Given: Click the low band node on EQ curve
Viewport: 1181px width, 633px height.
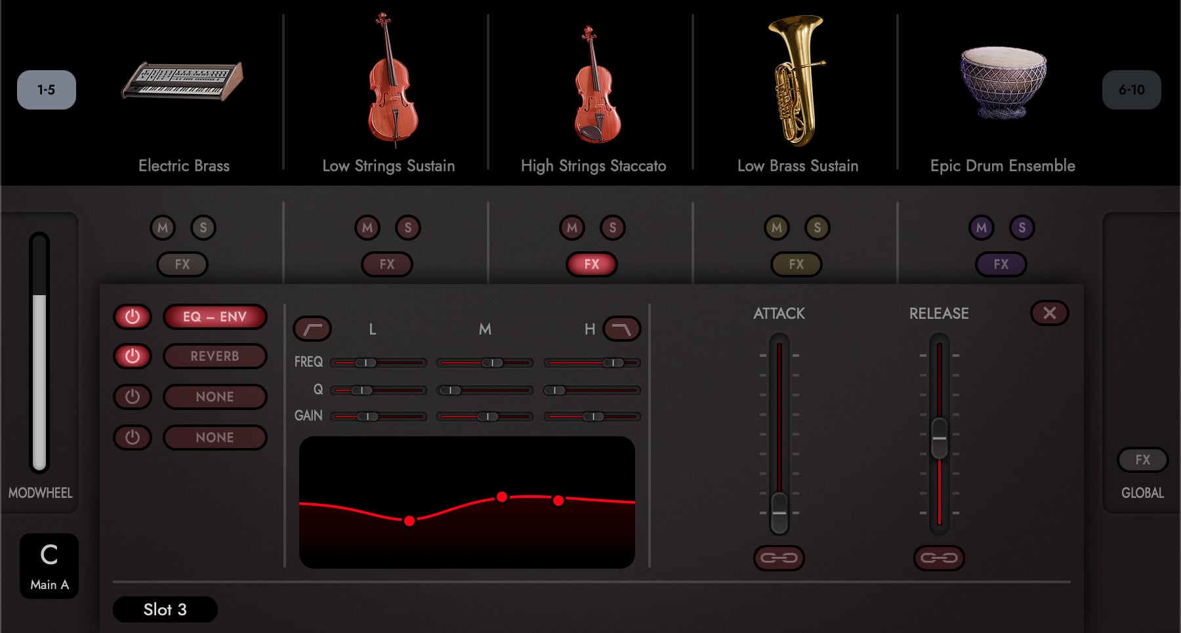Looking at the screenshot, I should click(409, 521).
